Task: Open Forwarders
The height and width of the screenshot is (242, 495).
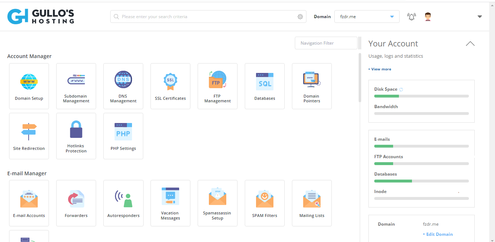Action: [76, 203]
